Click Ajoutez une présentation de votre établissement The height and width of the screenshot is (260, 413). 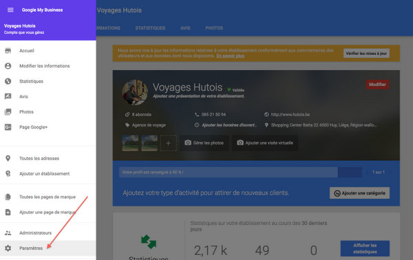tap(199, 96)
